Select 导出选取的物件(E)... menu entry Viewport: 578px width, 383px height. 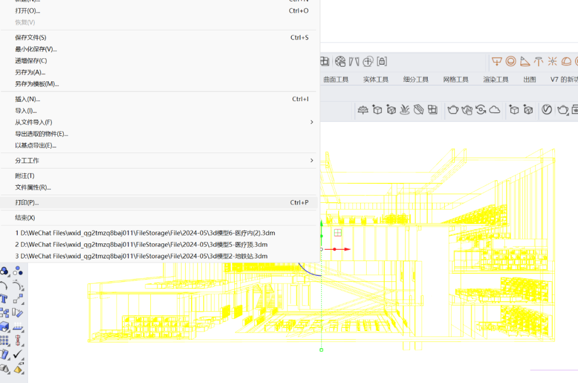click(159, 134)
